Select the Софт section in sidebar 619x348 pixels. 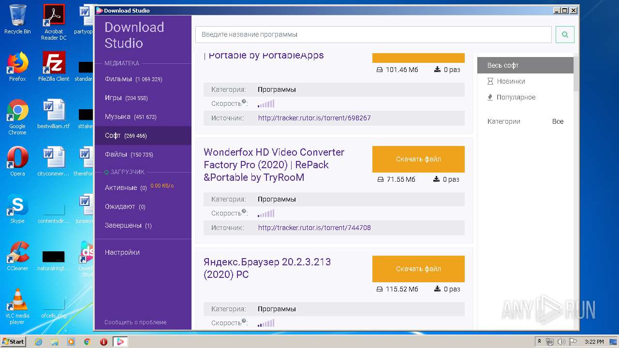(143, 135)
